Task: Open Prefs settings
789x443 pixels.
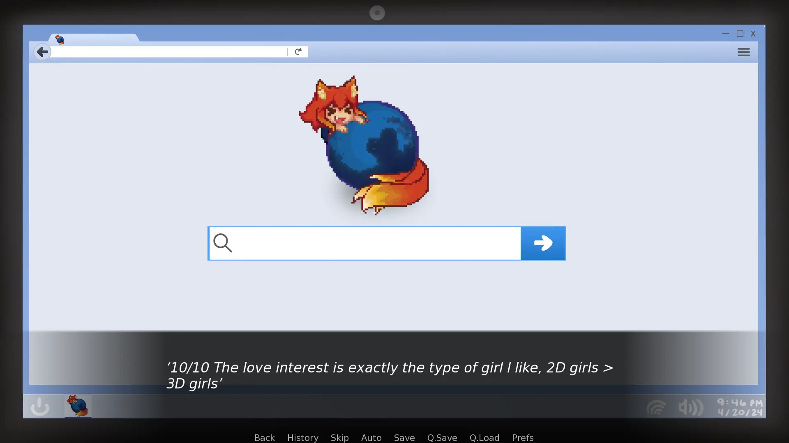Action: pos(523,438)
